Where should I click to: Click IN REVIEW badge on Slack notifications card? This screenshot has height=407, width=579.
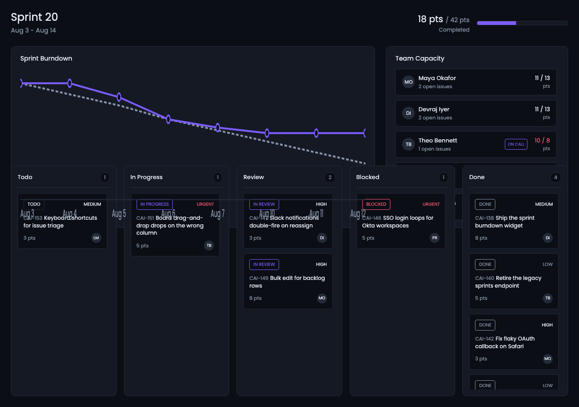[264, 204]
